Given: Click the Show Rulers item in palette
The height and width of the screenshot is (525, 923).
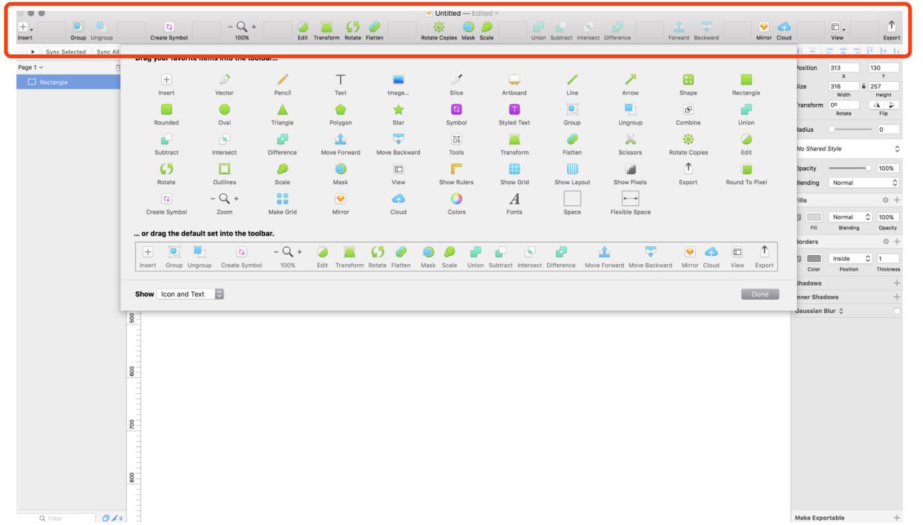Looking at the screenshot, I should point(456,174).
